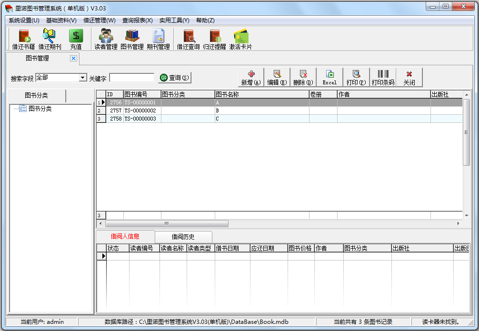The image size is (479, 331).
Task: Open the 充值 recharge icon
Action: click(76, 39)
